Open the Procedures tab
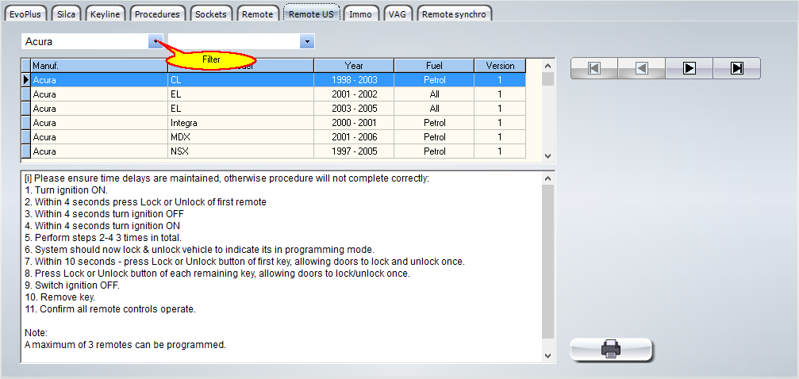This screenshot has height=379, width=799. 157,14
